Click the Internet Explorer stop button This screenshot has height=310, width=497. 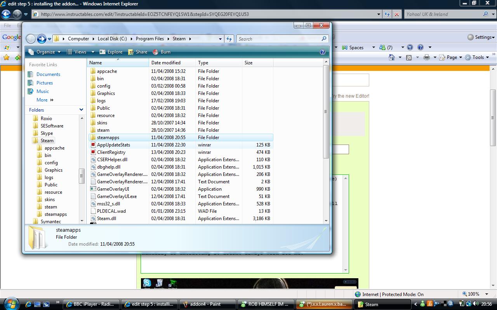coord(396,14)
